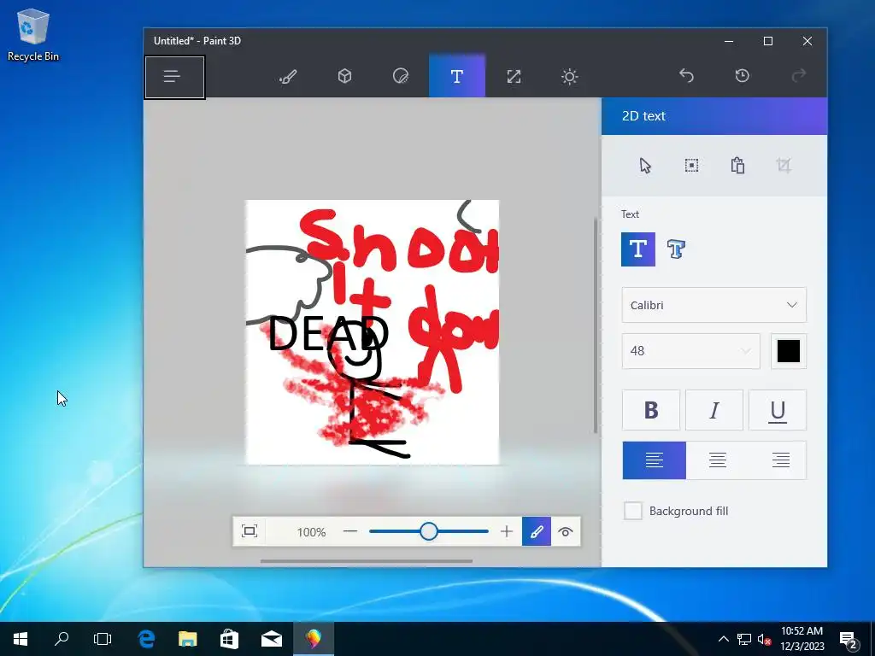Click the fit to screen icon
Screen dimensions: 875x656
click(x=250, y=531)
